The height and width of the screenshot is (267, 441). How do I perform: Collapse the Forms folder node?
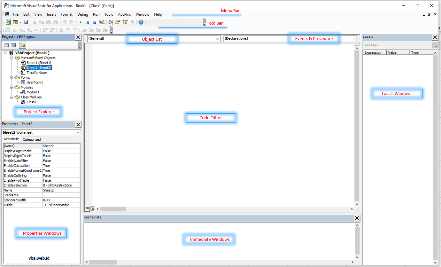coord(12,77)
